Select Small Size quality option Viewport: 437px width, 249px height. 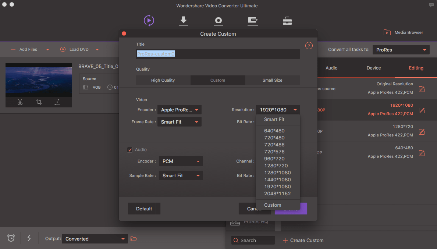[272, 80]
